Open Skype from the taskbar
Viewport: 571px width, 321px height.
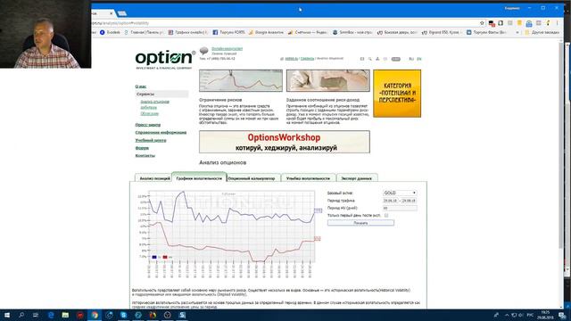[124, 315]
